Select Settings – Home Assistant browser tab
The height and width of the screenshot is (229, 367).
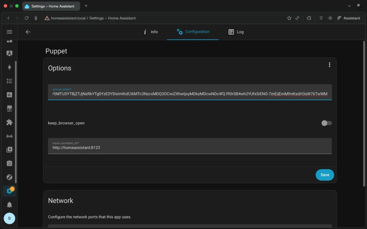51,6
